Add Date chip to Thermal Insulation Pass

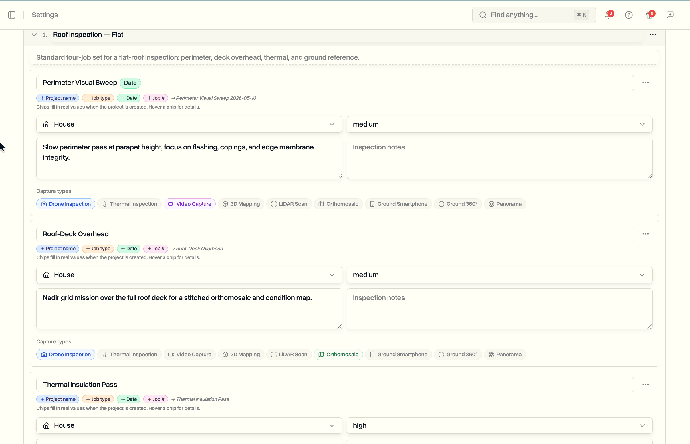(129, 399)
